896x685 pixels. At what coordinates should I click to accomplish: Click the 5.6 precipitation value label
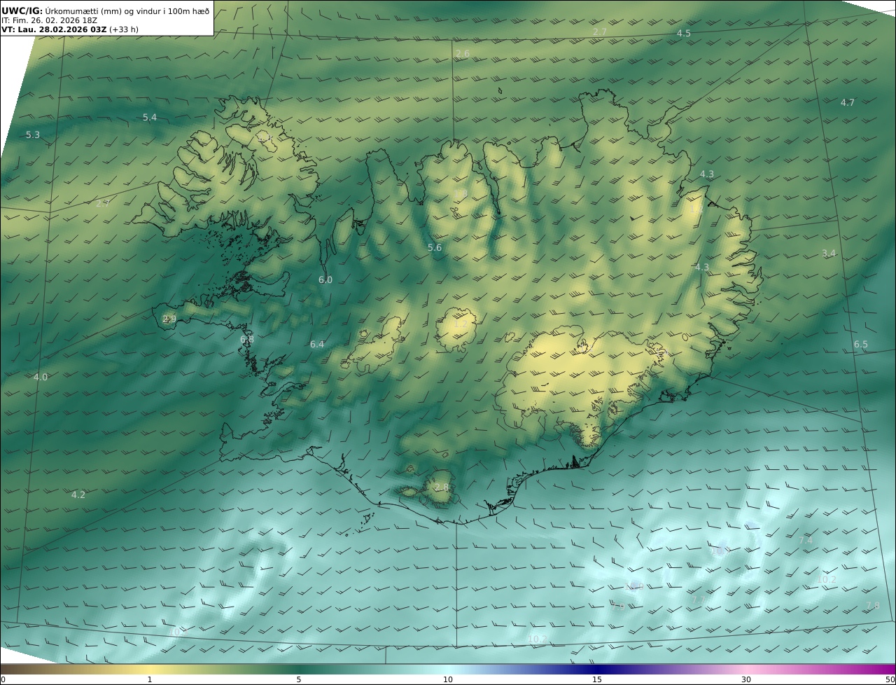pos(435,248)
